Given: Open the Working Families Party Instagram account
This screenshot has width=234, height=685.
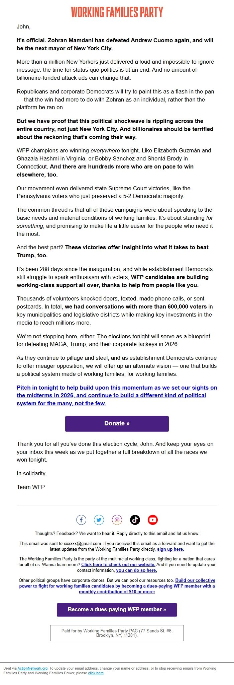Looking at the screenshot, I should click(x=117, y=520).
